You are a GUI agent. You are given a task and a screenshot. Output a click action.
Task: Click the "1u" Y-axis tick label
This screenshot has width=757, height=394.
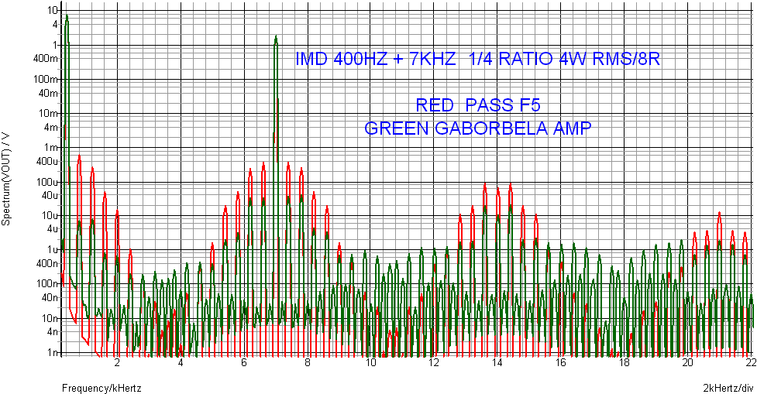(x=52, y=250)
